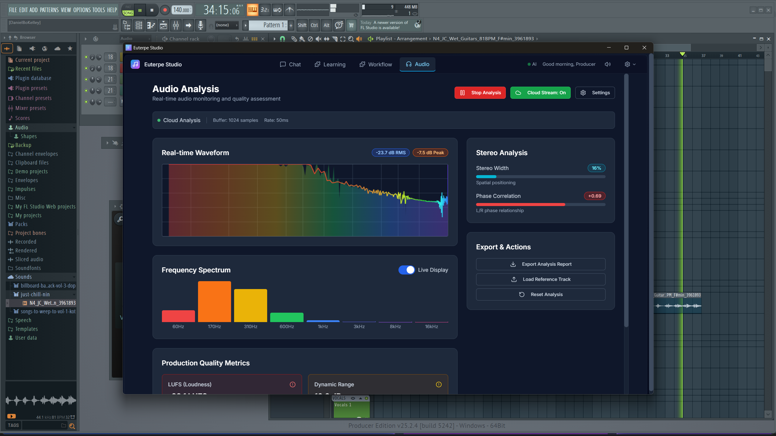Open the (none) snap dropdown
This screenshot has height=436, width=776.
pos(227,25)
